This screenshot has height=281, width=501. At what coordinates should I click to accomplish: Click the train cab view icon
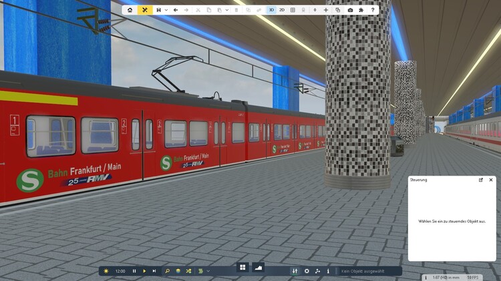point(303,10)
